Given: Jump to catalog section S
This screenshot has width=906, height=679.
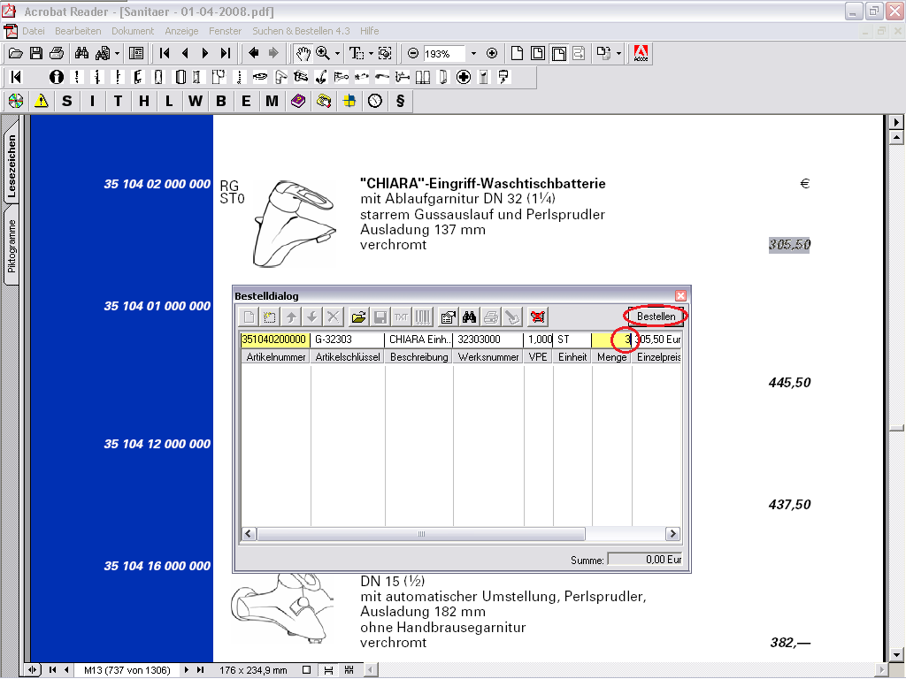Looking at the screenshot, I should coord(67,101).
